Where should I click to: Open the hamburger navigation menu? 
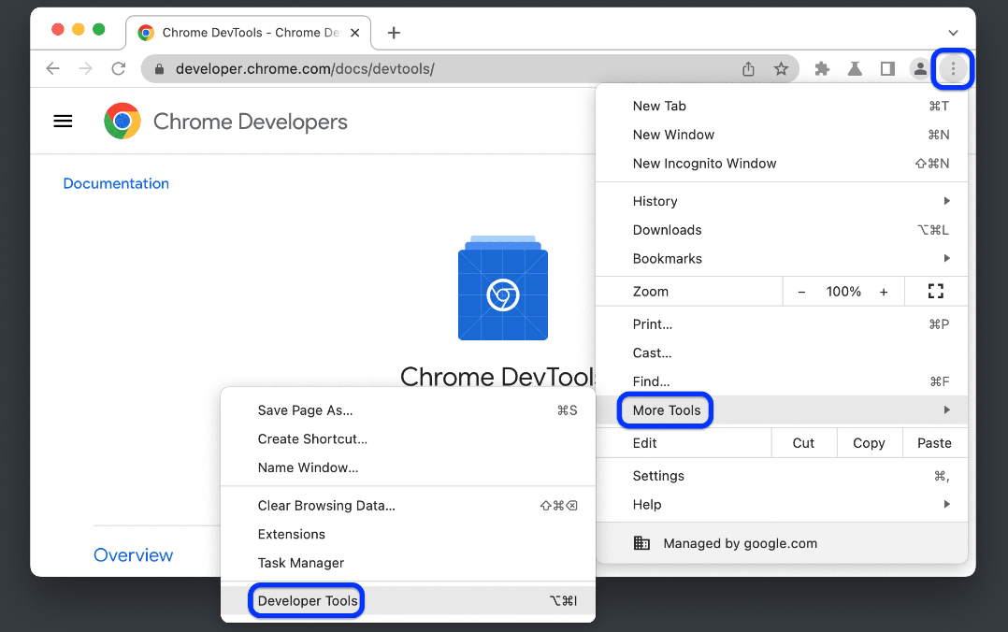click(x=63, y=121)
